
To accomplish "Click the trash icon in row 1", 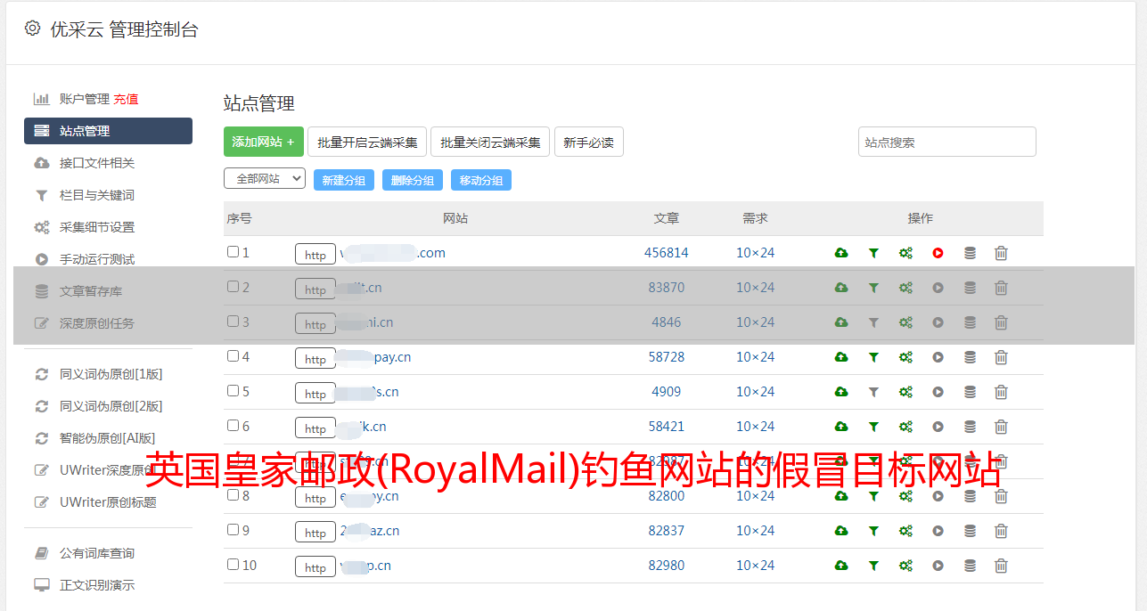I will pyautogui.click(x=1001, y=253).
